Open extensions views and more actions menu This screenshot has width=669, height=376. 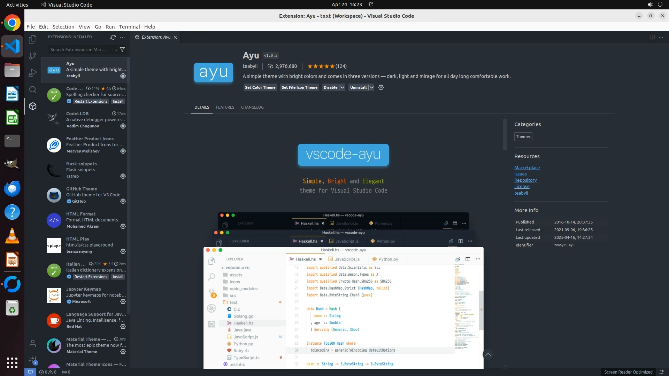pos(122,37)
